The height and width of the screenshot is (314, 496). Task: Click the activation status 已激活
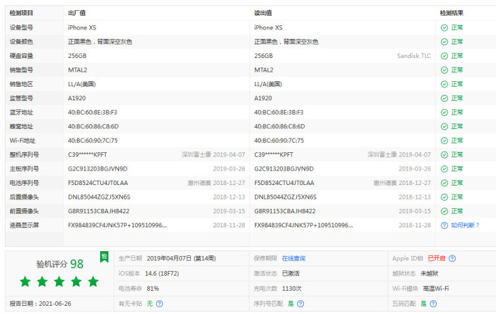(x=291, y=274)
